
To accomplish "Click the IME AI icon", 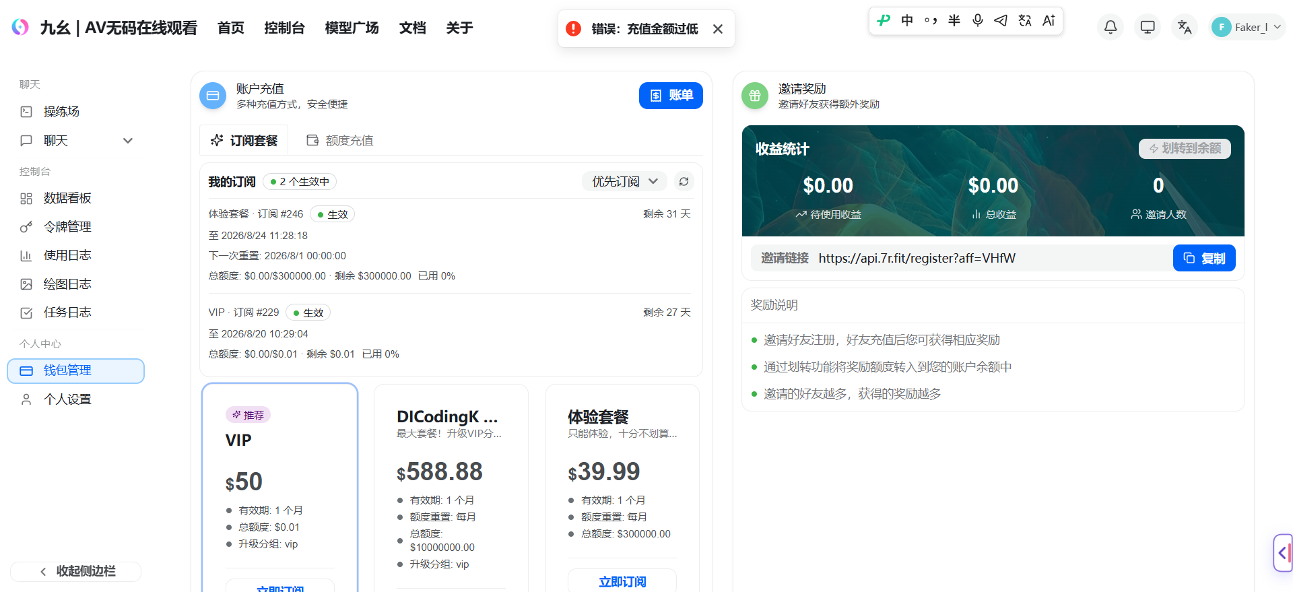I will click(1049, 20).
